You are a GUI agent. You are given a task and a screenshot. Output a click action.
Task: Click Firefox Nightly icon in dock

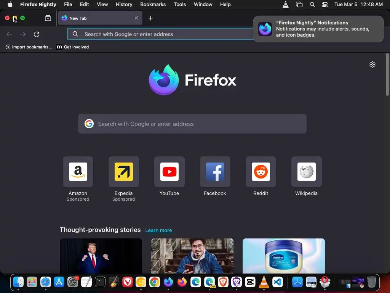point(168,282)
